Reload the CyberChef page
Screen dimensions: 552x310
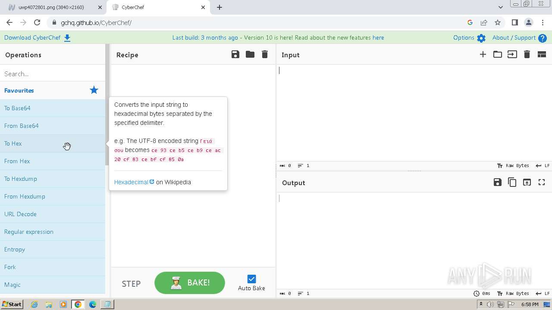coord(37,22)
